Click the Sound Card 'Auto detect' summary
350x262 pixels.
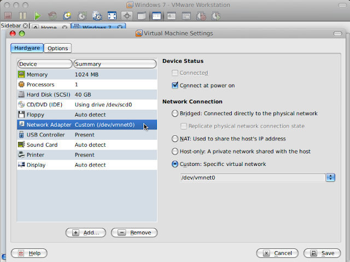click(90, 145)
